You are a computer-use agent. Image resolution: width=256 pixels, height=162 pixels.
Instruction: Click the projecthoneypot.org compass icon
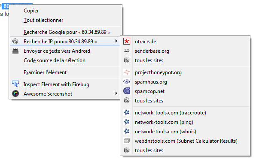point(127,72)
